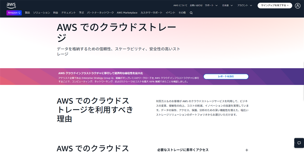
Task: Open the 製品 menu
Action: (x=27, y=13)
